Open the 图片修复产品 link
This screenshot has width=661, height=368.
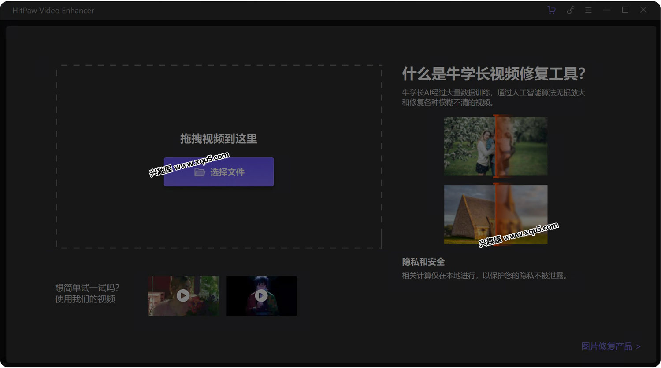tap(611, 346)
